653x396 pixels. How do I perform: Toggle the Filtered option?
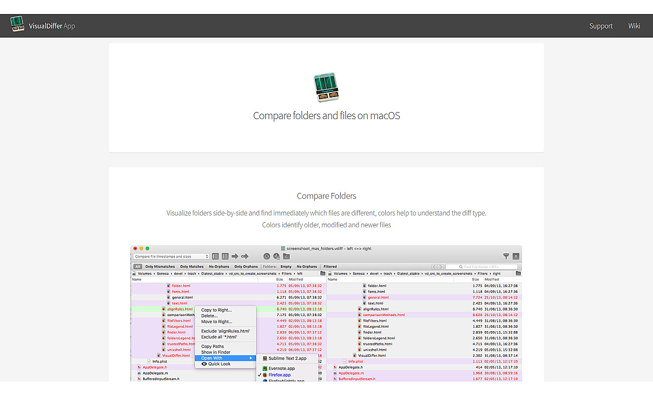[330, 267]
